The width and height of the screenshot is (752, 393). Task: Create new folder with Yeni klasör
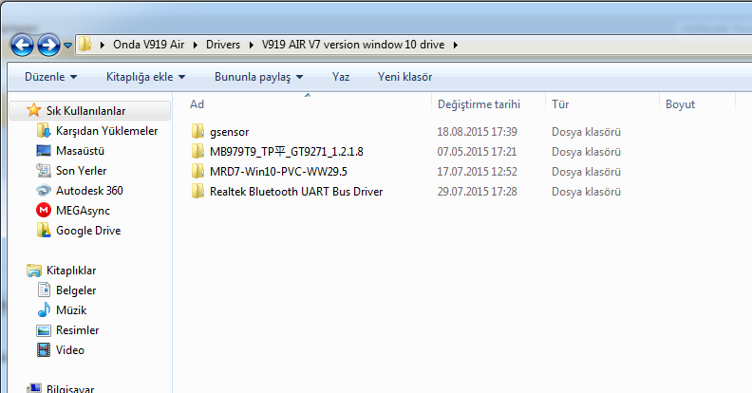coord(404,77)
